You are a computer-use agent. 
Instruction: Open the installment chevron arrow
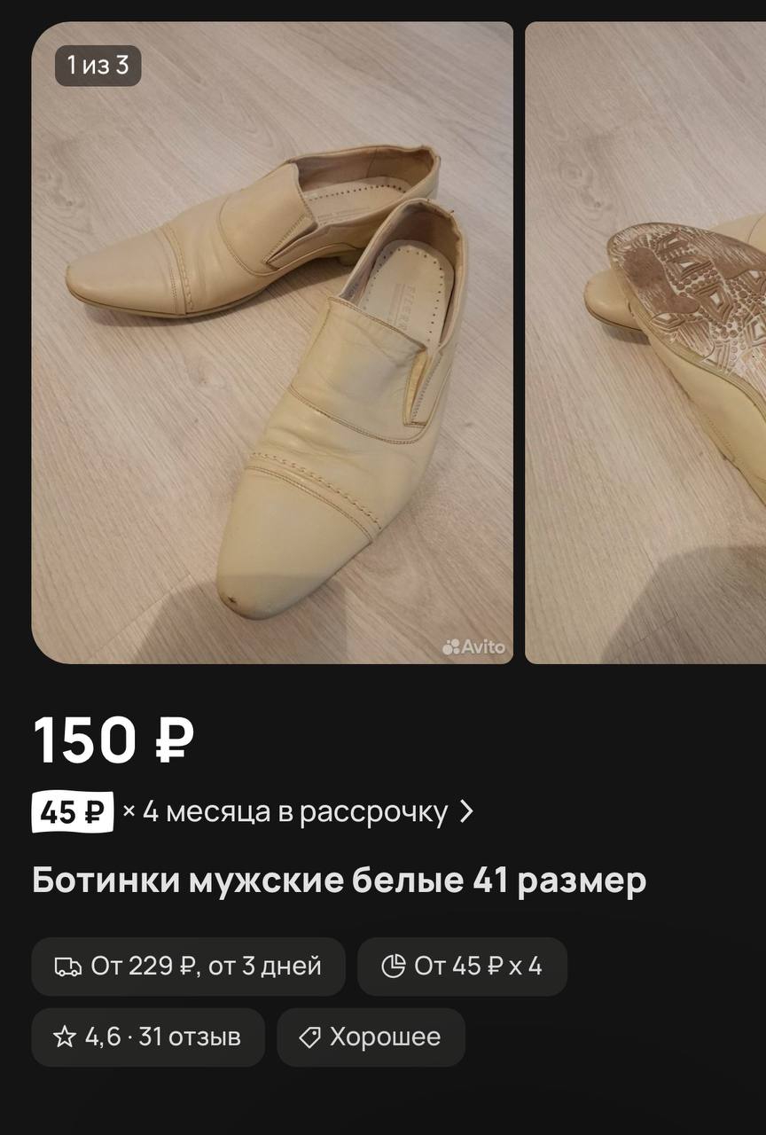tap(466, 811)
